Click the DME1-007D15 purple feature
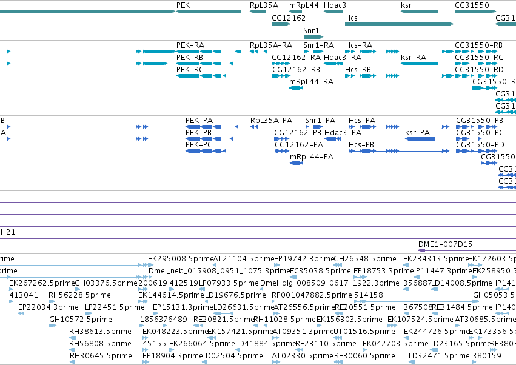 click(x=467, y=250)
